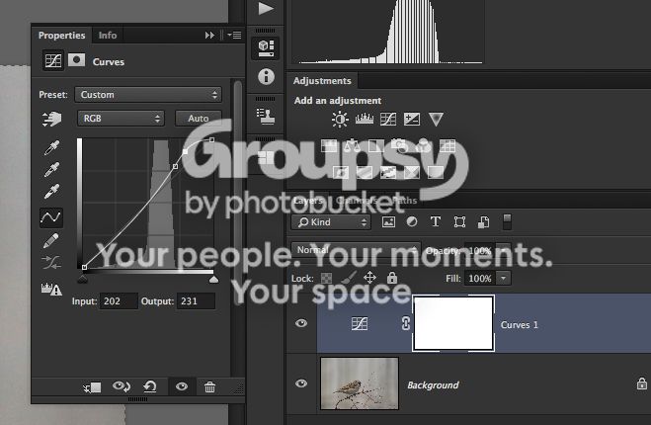Select the Adjustments tab
The width and height of the screenshot is (651, 425).
coord(322,81)
